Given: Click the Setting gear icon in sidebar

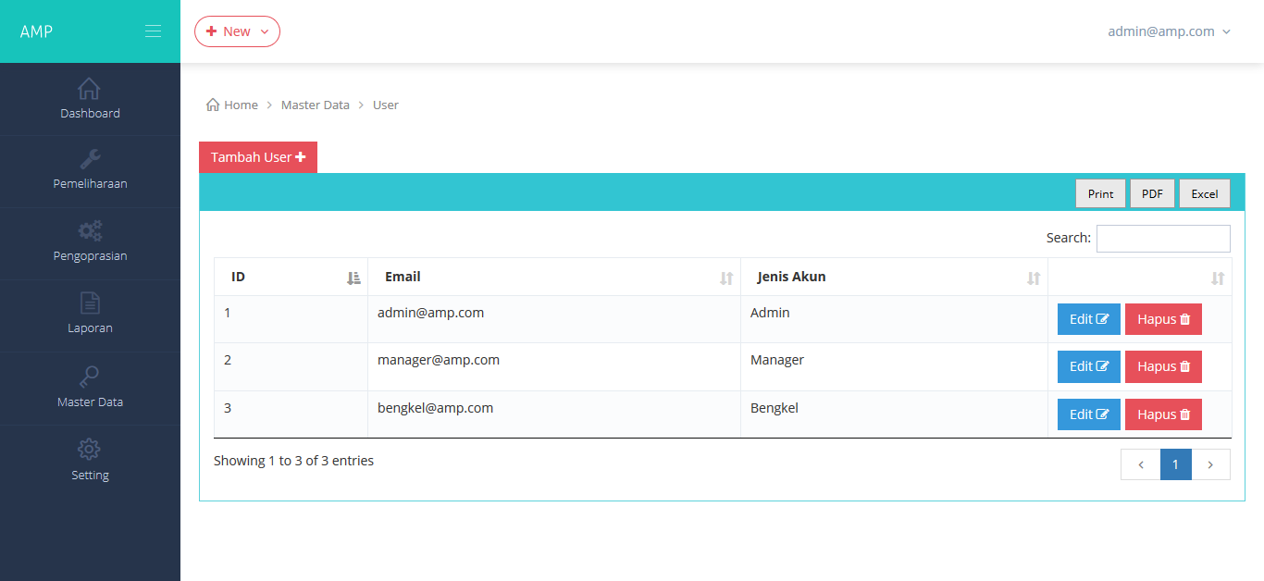Looking at the screenshot, I should click(90, 450).
